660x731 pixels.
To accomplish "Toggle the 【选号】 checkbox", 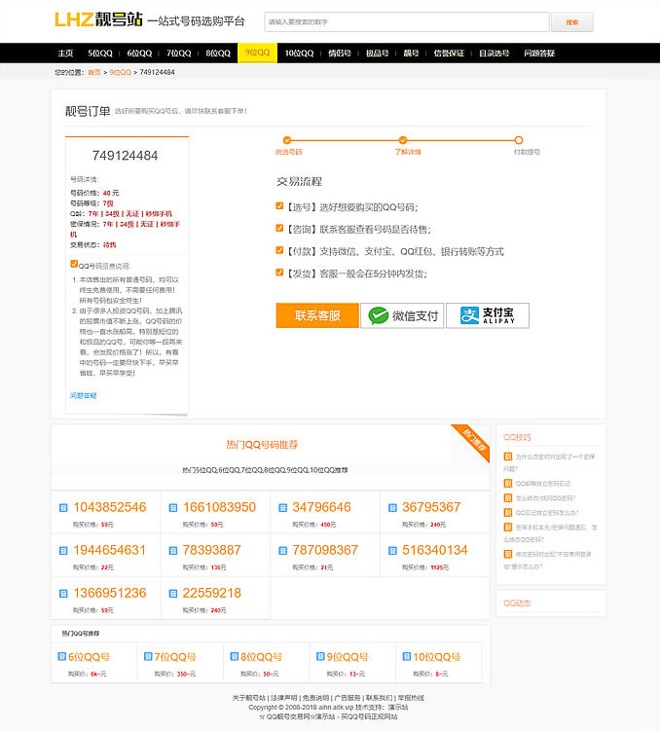I will click(280, 206).
